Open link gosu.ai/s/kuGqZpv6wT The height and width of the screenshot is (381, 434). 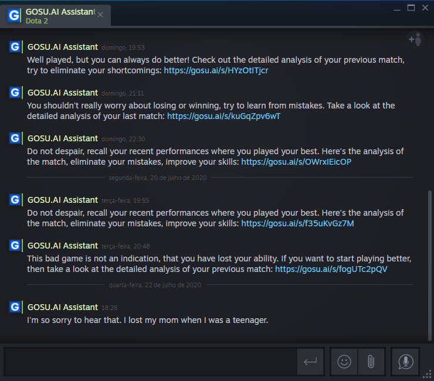pos(223,116)
